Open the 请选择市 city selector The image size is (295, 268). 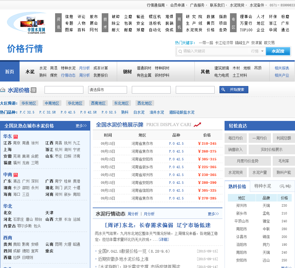point(108,90)
